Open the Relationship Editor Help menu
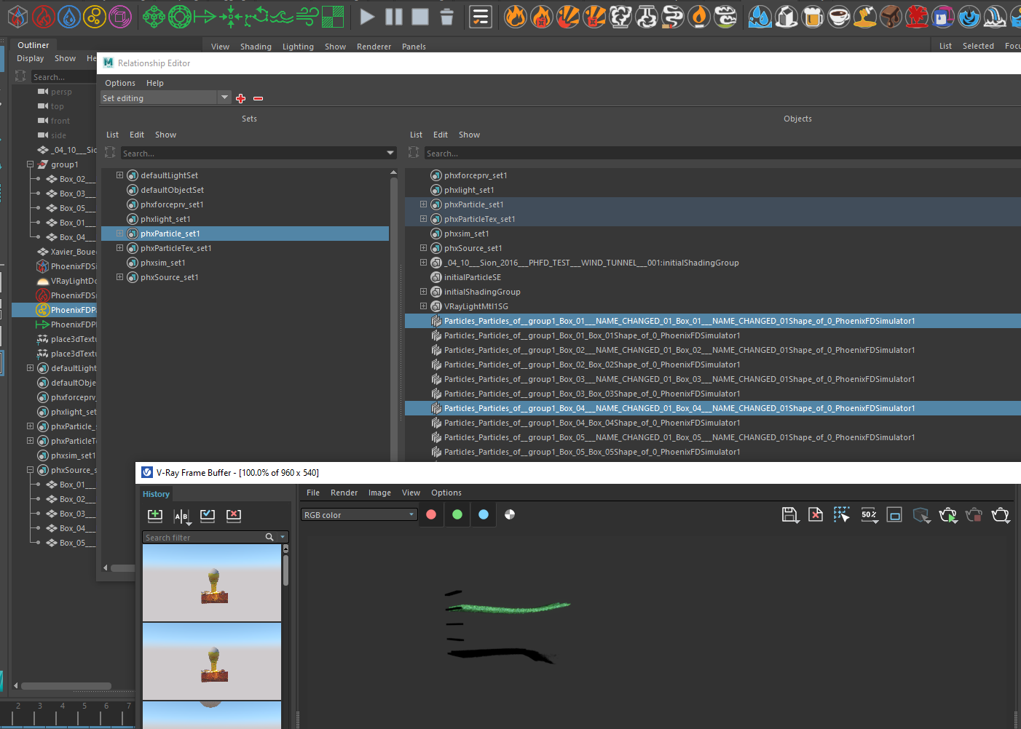 pos(155,83)
